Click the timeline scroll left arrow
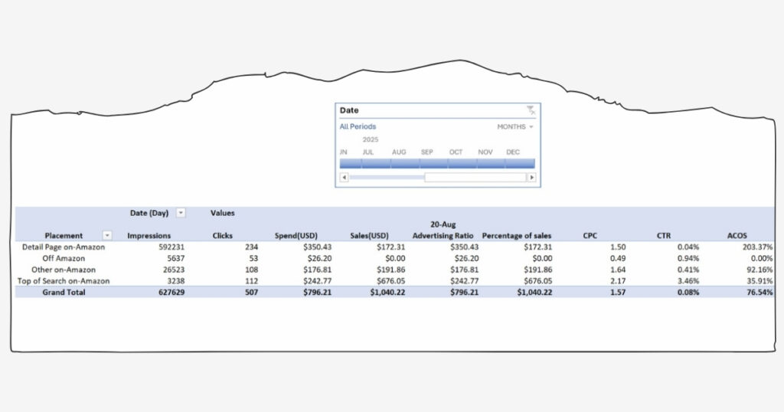784x412 pixels. pos(344,177)
